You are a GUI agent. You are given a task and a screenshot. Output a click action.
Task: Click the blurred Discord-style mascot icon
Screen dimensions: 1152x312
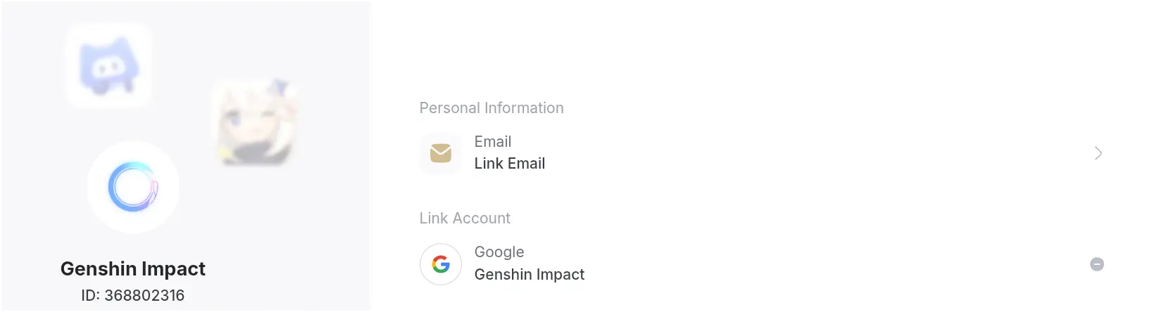(x=108, y=65)
